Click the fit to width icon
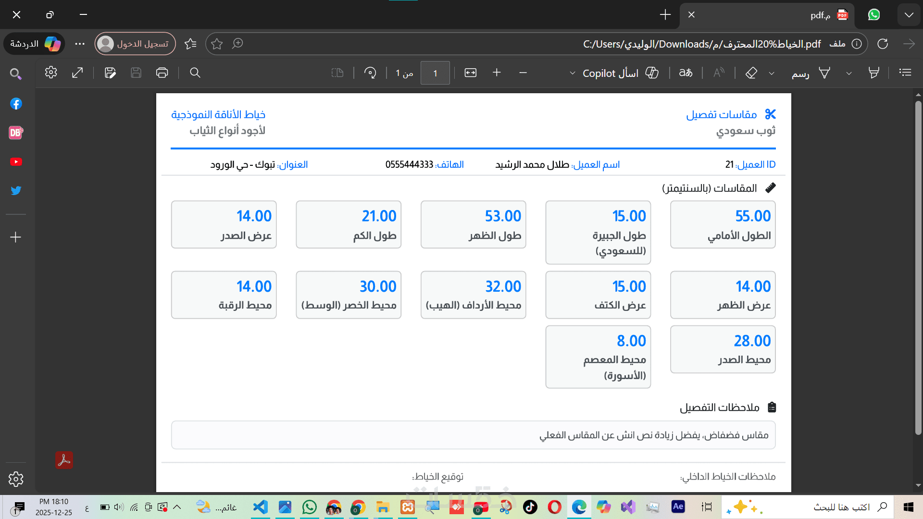923x519 pixels. pos(470,73)
